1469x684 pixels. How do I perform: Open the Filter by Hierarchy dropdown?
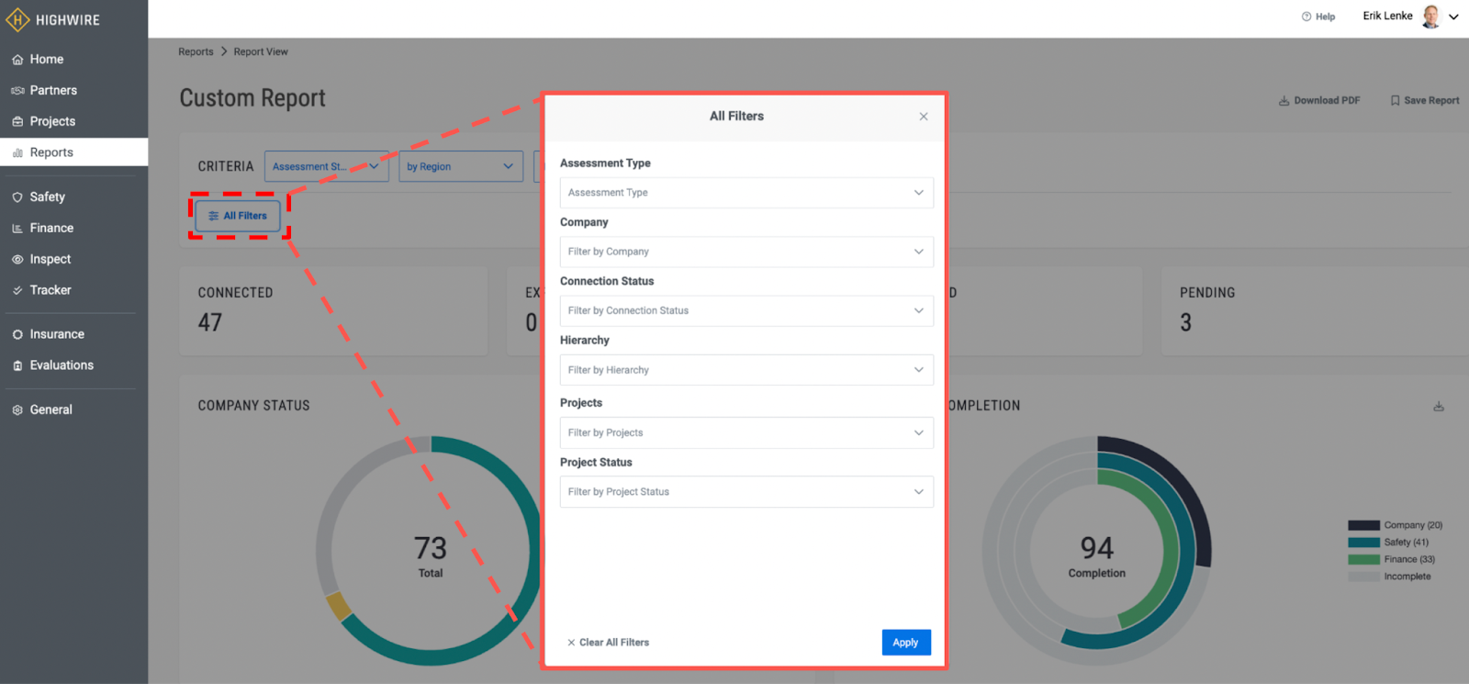coord(746,370)
